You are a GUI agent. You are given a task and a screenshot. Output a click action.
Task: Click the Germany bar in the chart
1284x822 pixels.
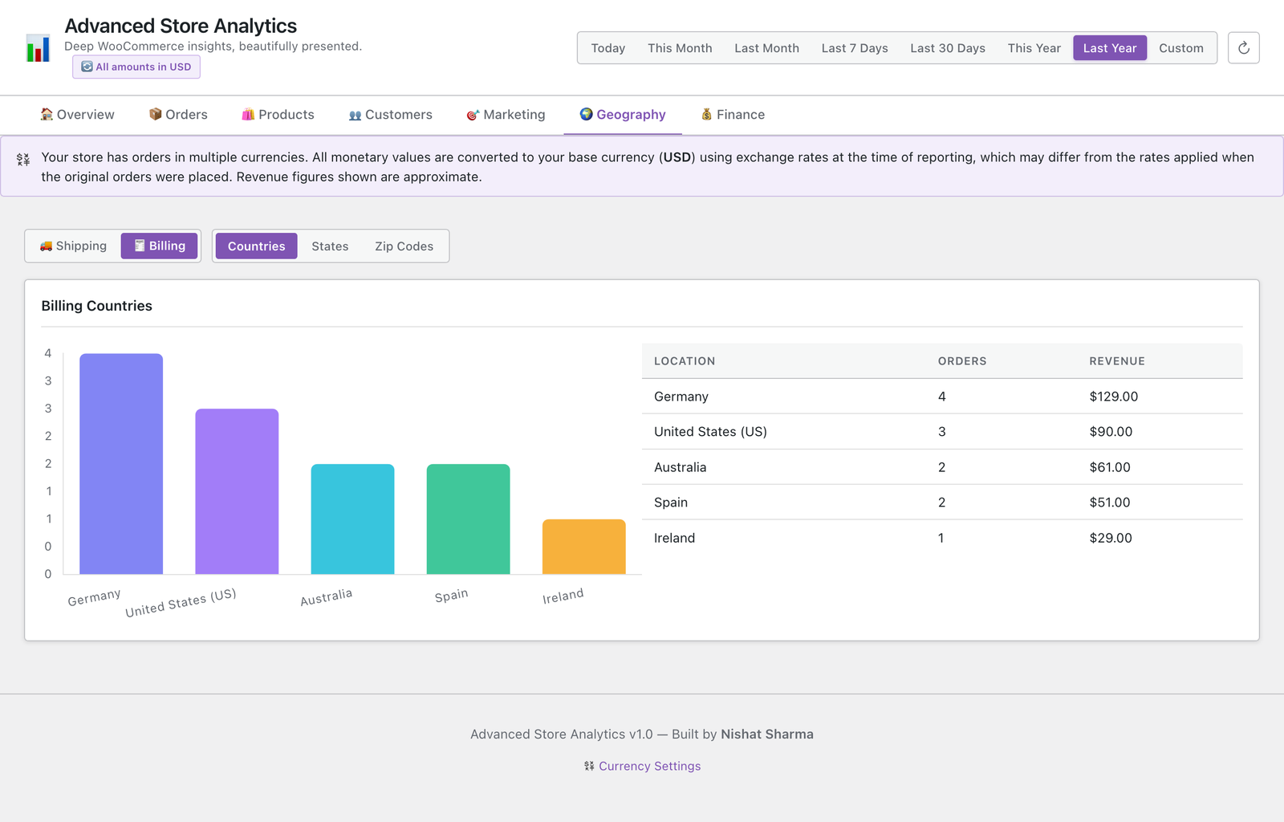pyautogui.click(x=121, y=464)
